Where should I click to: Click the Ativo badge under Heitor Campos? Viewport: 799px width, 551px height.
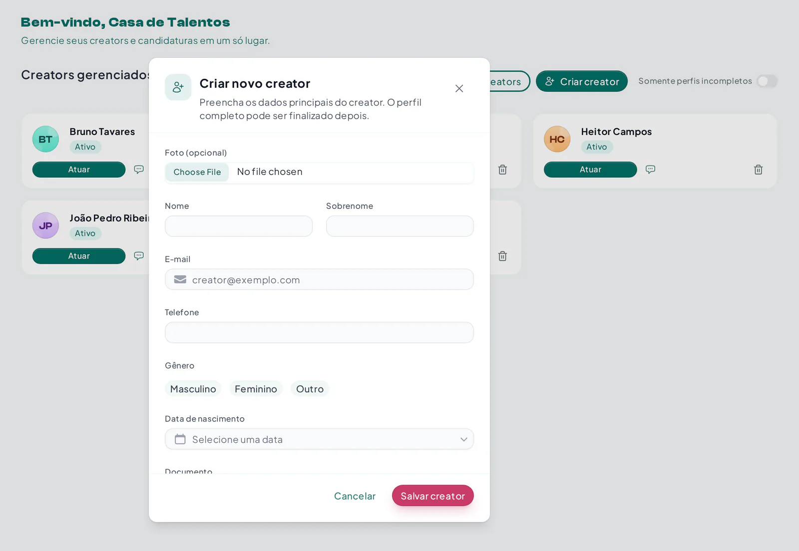click(597, 147)
